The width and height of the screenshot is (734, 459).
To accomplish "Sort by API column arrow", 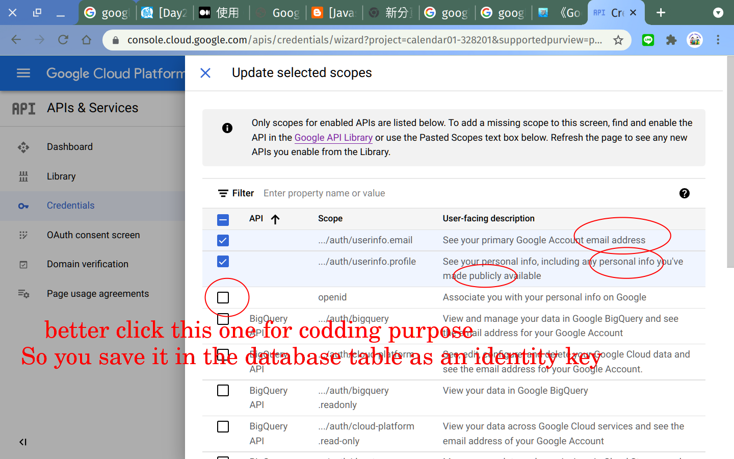I will (x=275, y=219).
